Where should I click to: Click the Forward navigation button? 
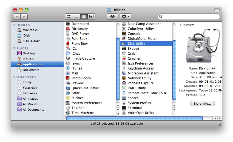coord(24,16)
